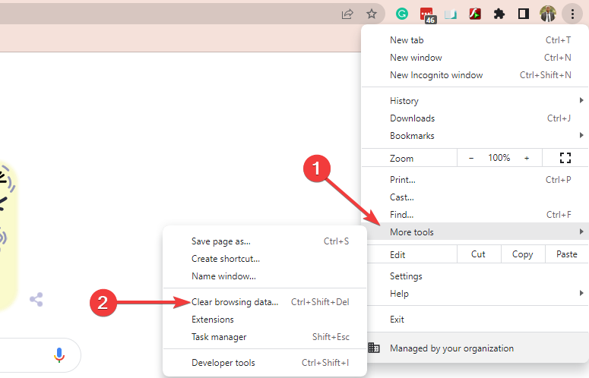Expand the Bookmarks submenu
The image size is (589, 378).
475,136
